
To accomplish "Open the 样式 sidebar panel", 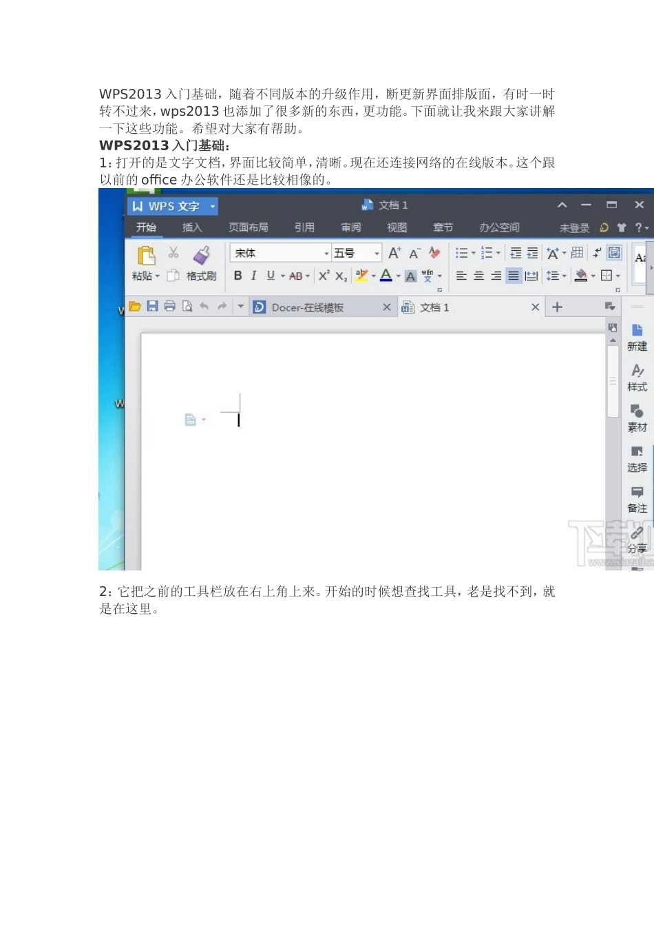I will (x=637, y=378).
